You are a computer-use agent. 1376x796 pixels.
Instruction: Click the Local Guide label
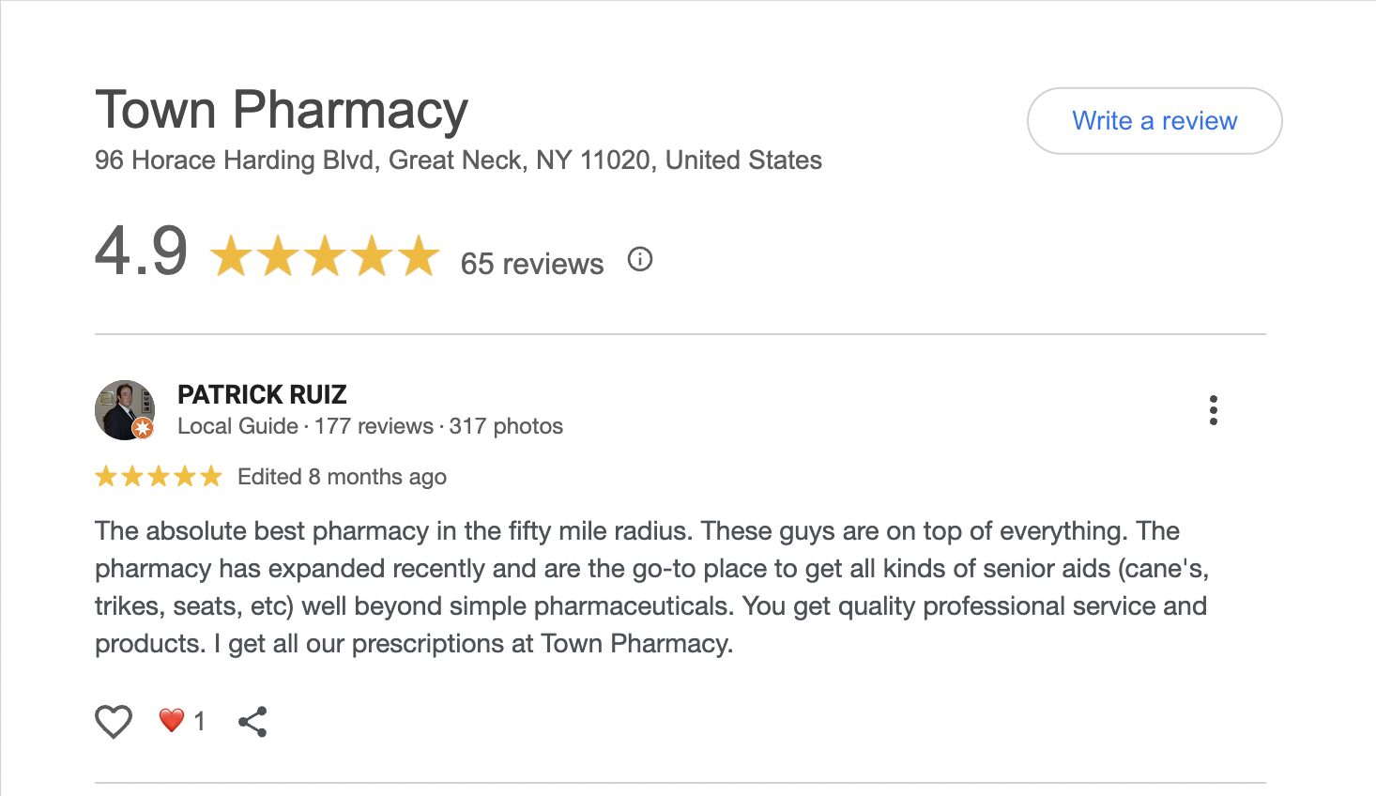[237, 426]
